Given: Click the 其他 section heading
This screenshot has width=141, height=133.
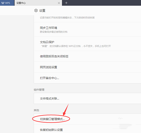Looking at the screenshot, I should (x=36, y=110).
